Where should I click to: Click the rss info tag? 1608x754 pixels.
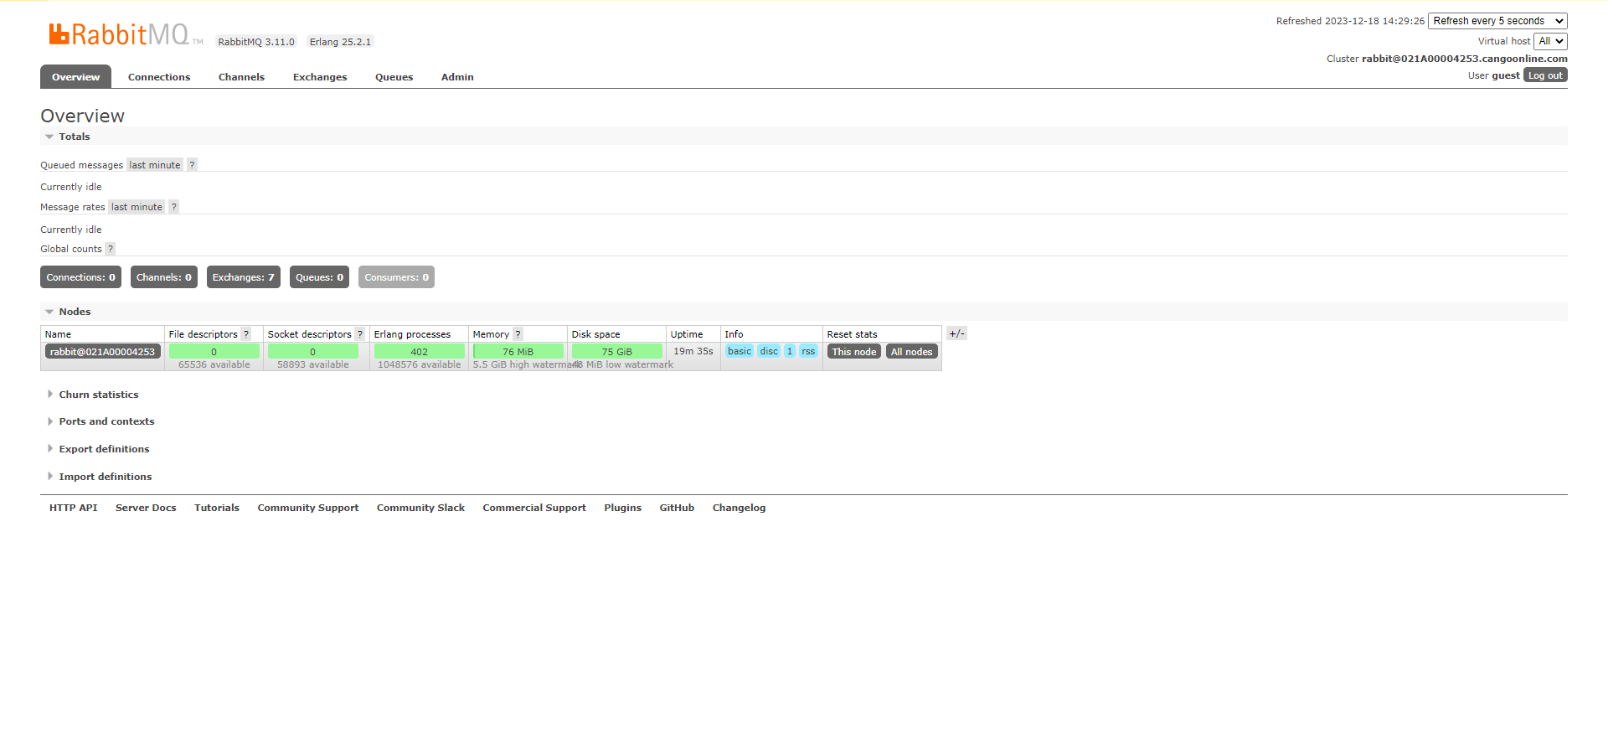808,351
